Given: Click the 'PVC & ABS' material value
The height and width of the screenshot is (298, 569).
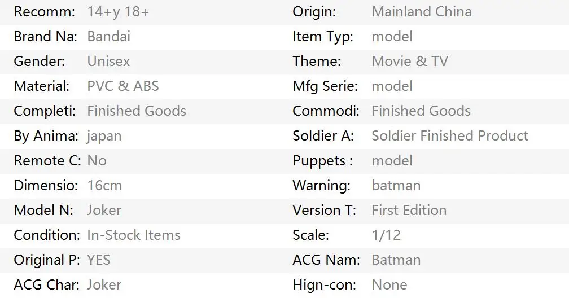Looking at the screenshot, I should (x=122, y=86).
